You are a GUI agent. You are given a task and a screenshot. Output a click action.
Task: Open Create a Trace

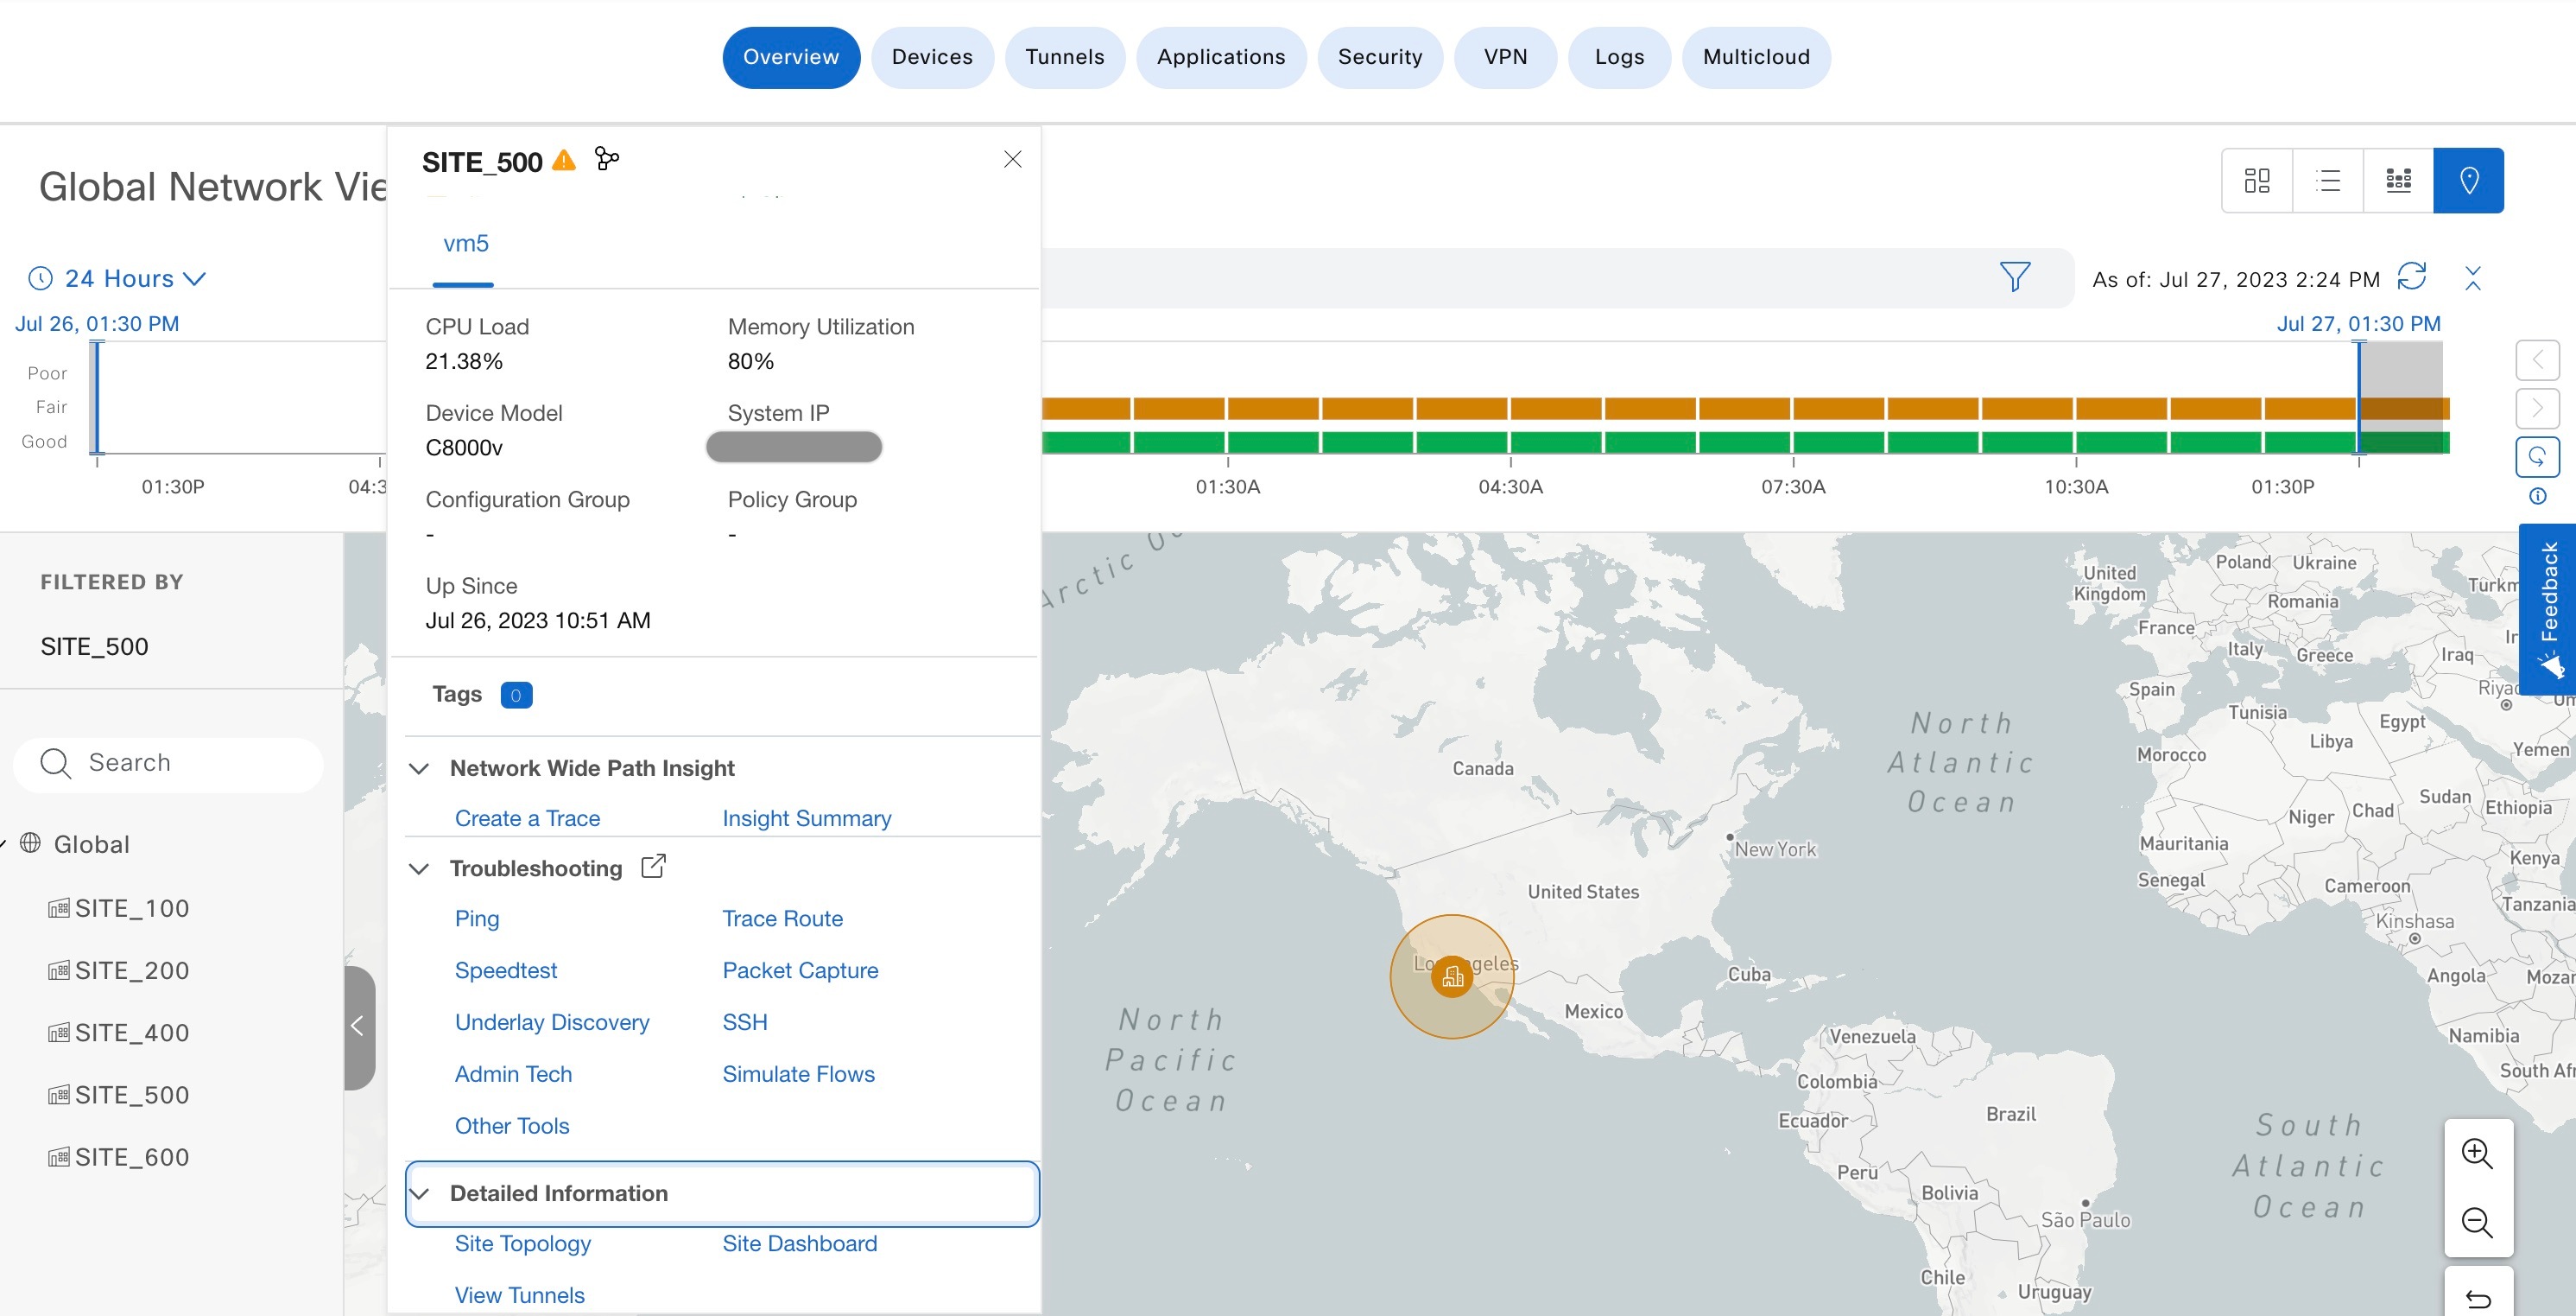(x=527, y=817)
